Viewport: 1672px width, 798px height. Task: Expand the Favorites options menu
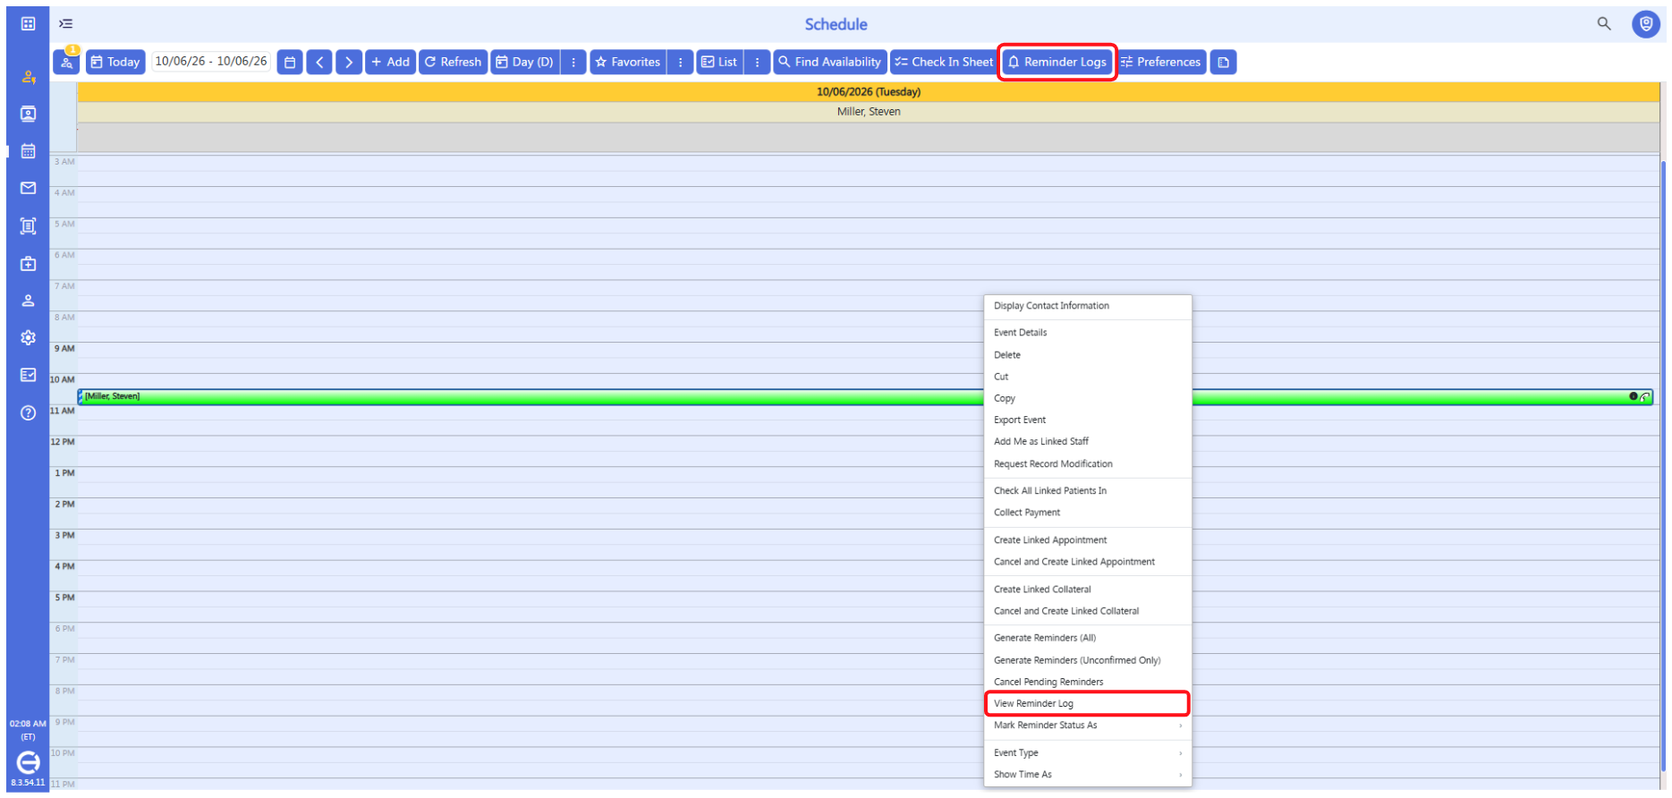click(680, 62)
